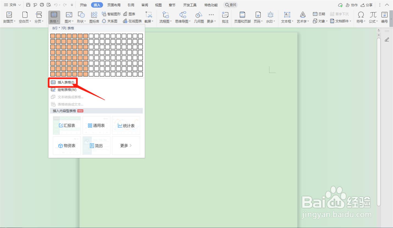Select the 统计表 template
Screen dimensions: 393x228
point(126,125)
